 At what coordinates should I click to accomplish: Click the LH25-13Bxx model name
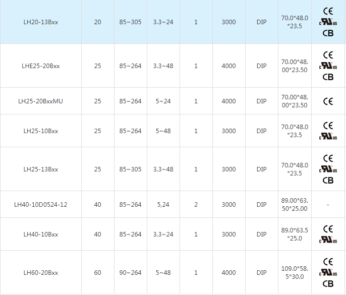[x=41, y=169]
